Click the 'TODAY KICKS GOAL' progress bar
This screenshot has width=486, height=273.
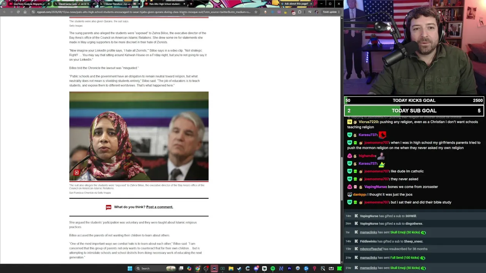pyautogui.click(x=414, y=100)
